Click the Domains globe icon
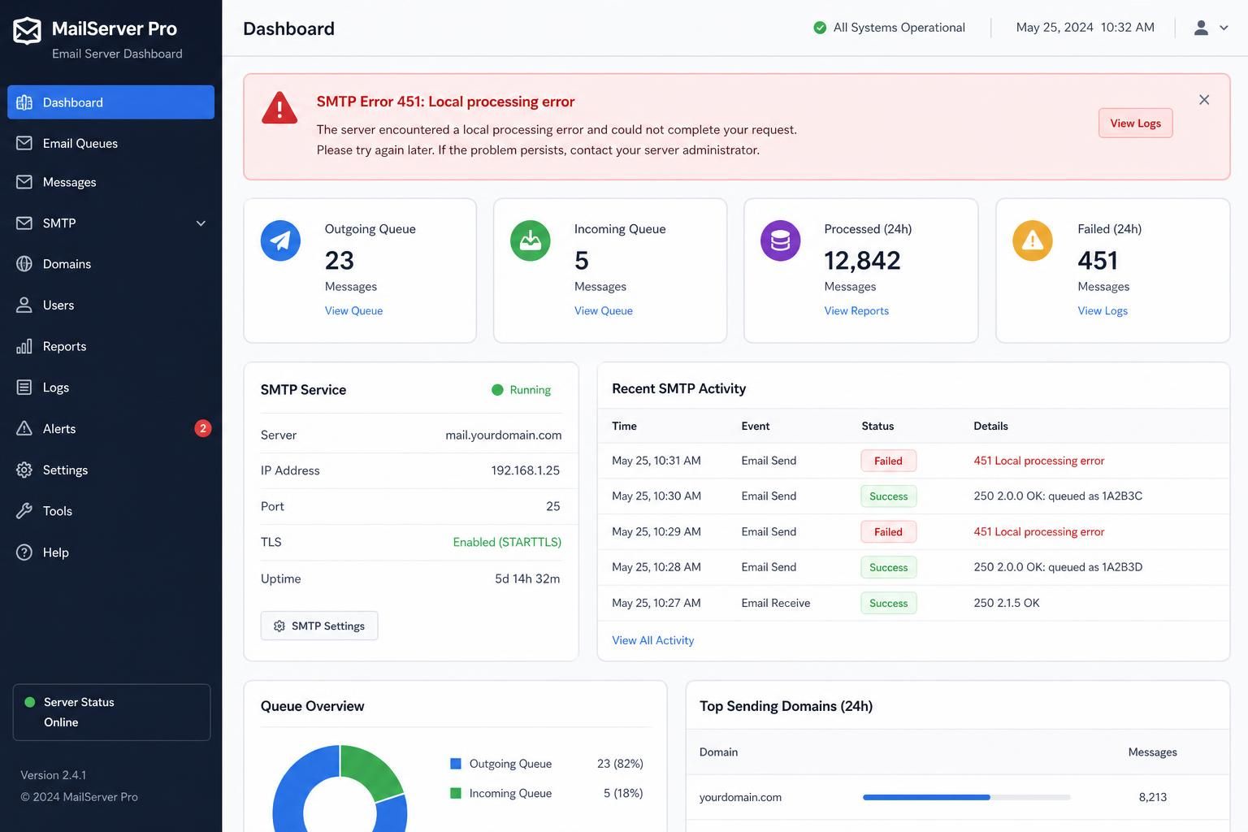This screenshot has height=832, width=1248. point(24,264)
